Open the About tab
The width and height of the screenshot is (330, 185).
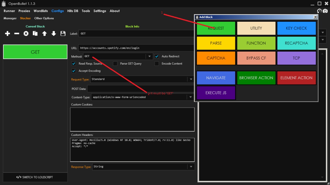pyautogui.click(x=115, y=11)
